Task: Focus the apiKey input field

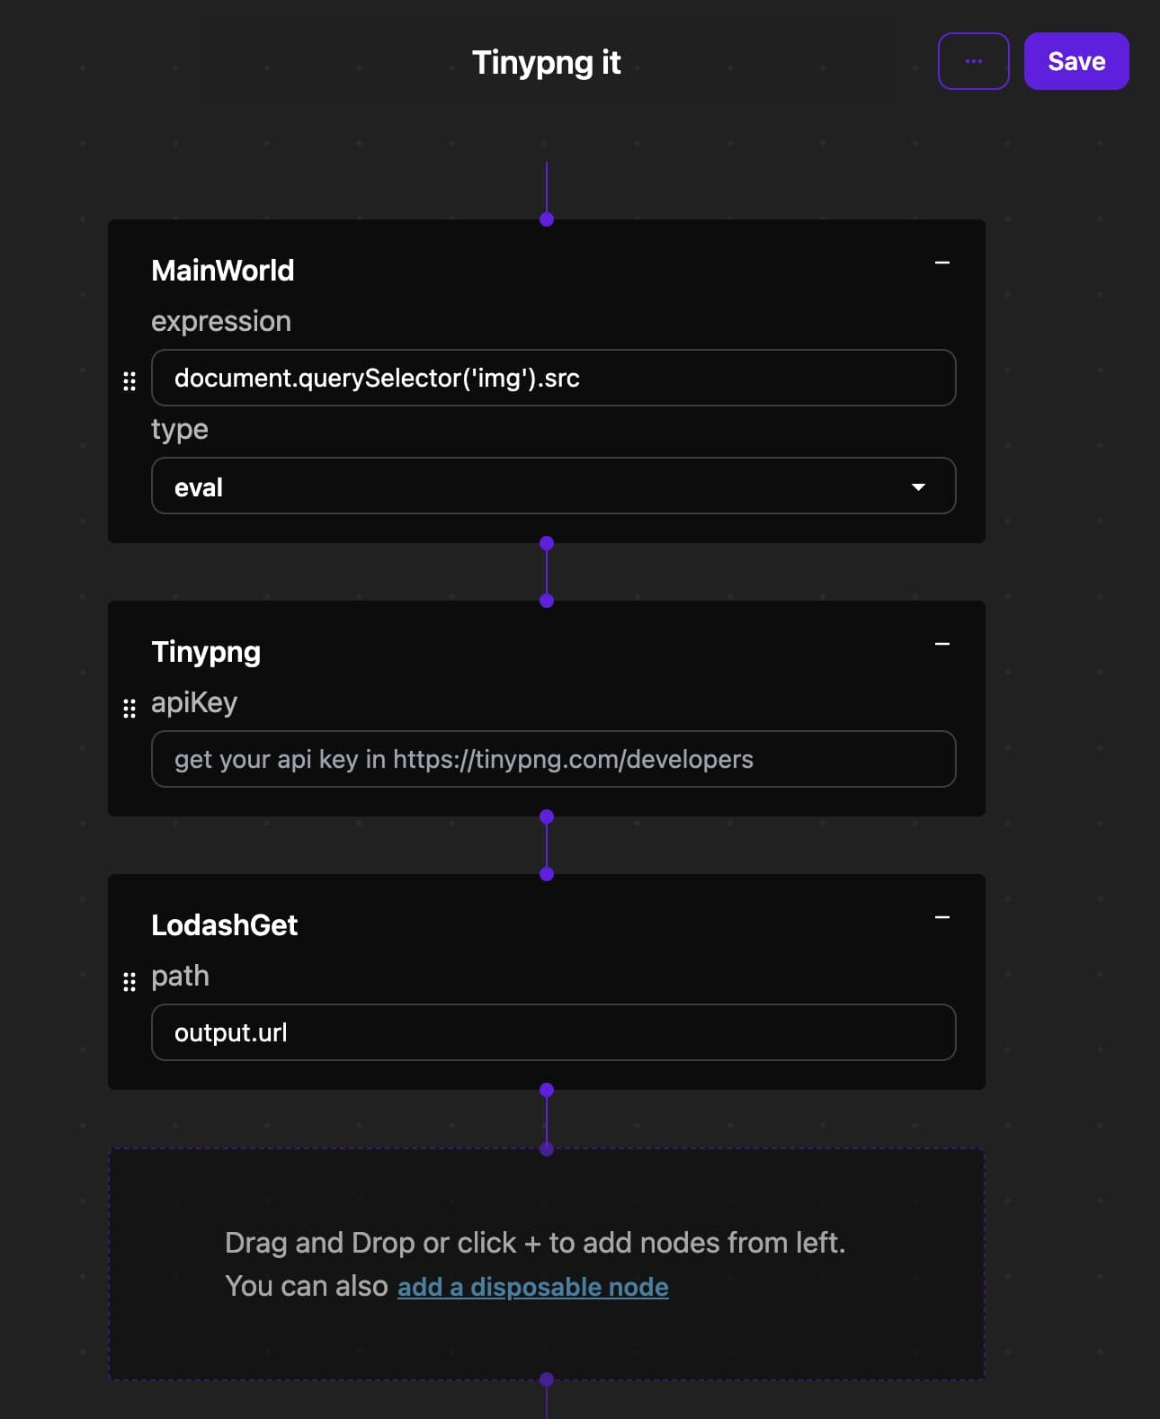Action: pyautogui.click(x=553, y=759)
